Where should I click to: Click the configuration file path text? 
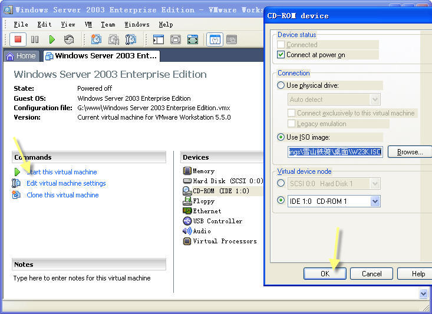click(x=154, y=108)
